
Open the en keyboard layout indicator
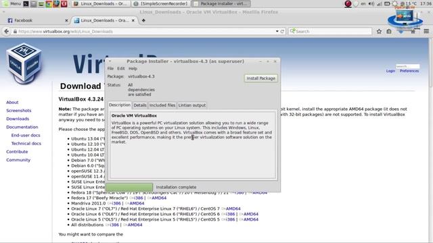[363, 4]
